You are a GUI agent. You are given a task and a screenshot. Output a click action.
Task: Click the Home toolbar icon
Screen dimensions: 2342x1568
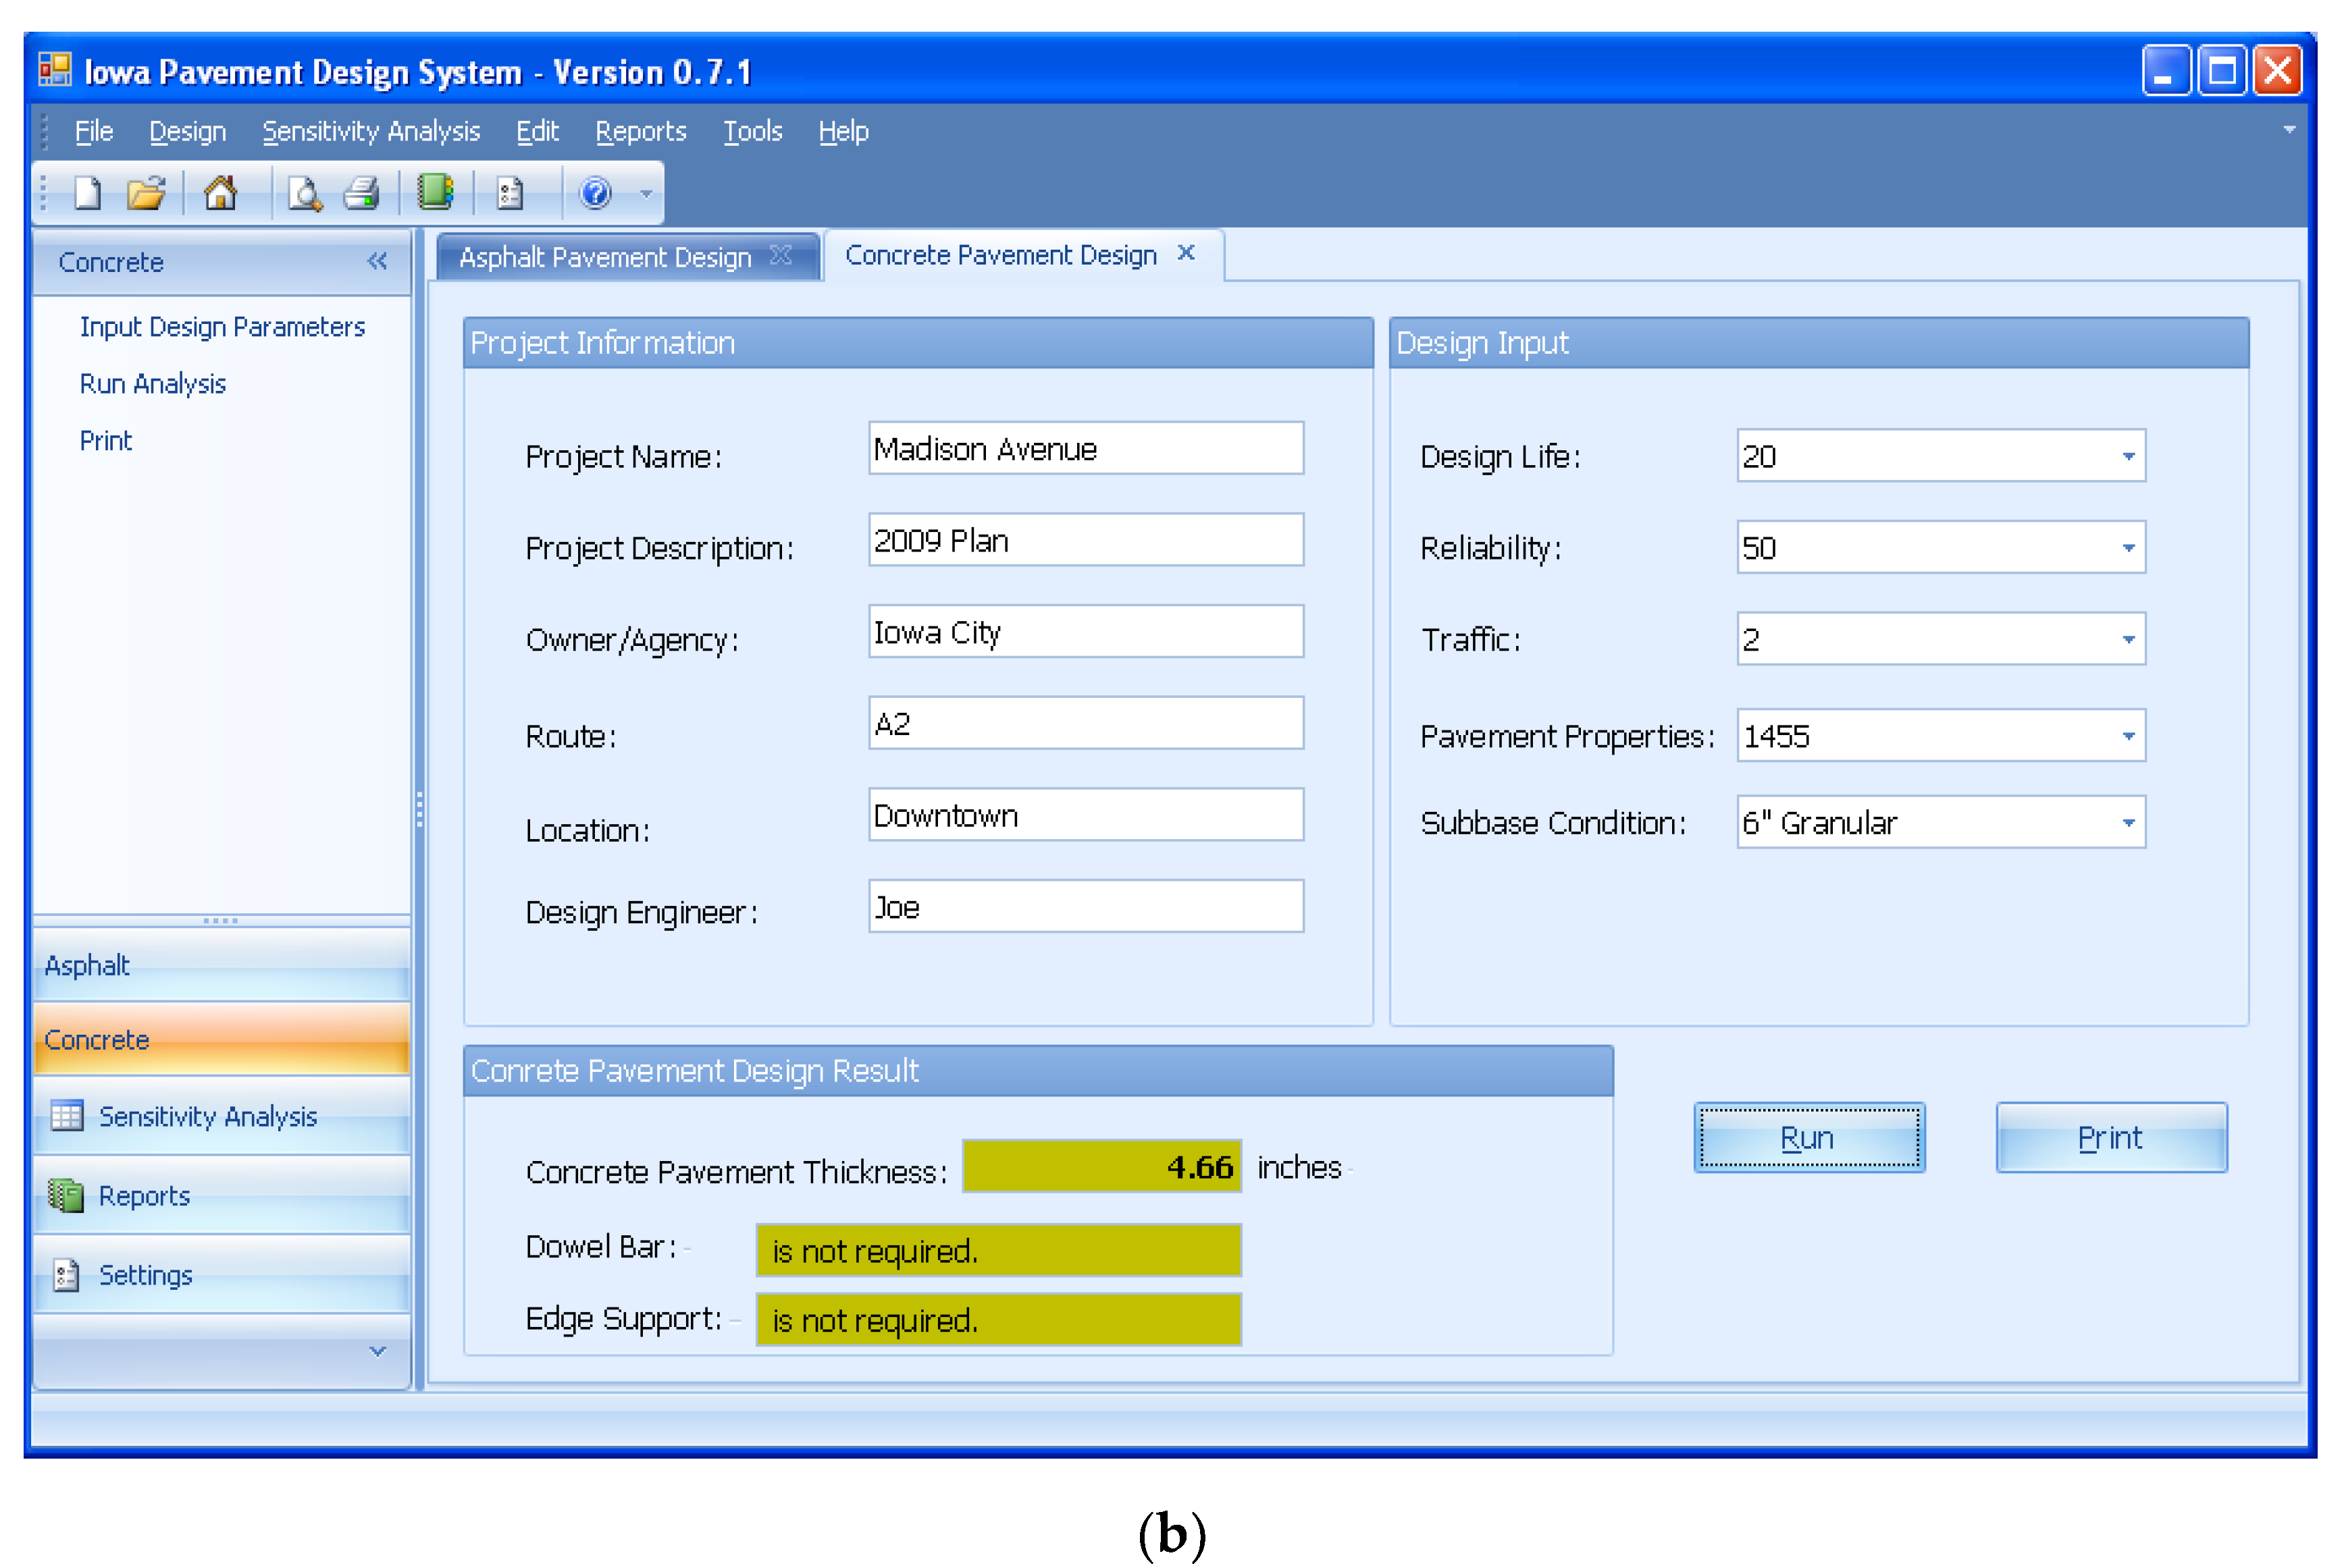220,193
